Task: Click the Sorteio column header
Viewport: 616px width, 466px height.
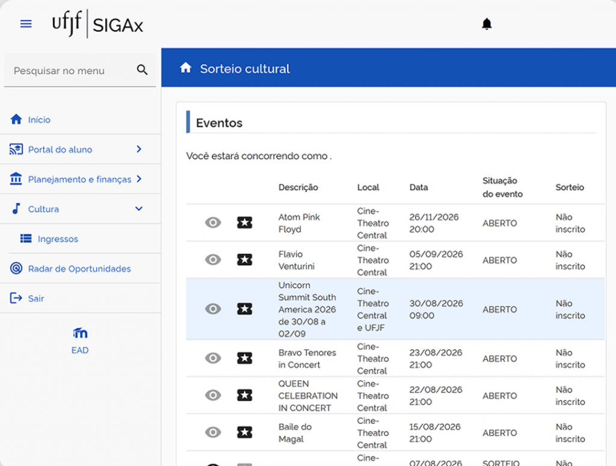Action: 570,187
